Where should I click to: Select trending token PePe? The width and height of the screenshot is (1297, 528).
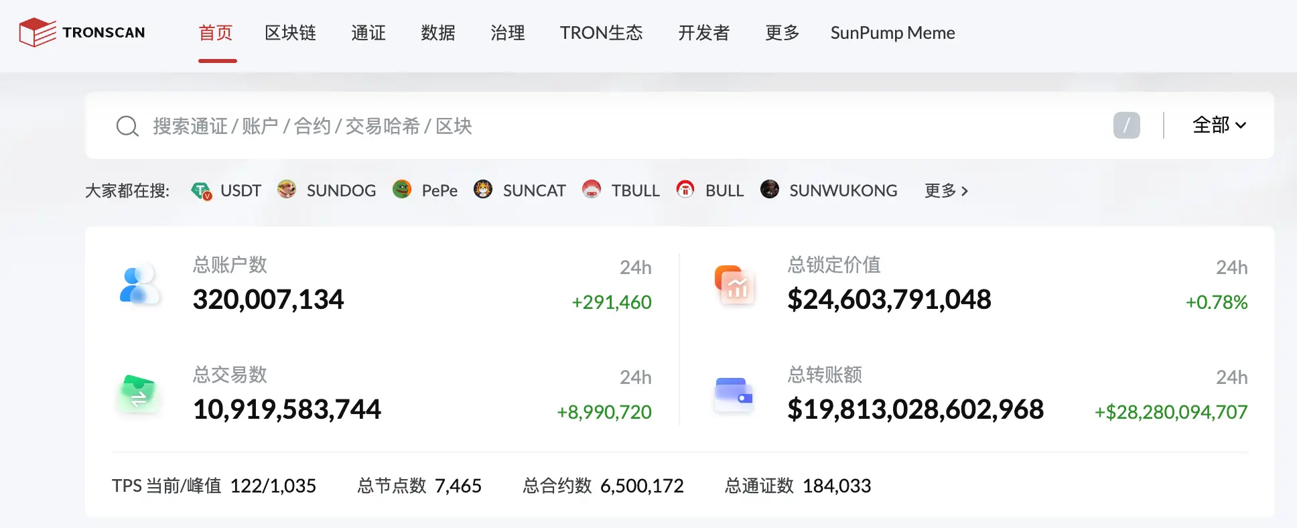[x=439, y=191]
